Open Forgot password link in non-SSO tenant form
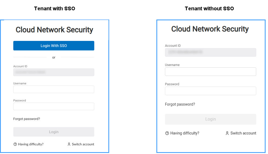This screenshot has height=154, width=268. (x=180, y=104)
